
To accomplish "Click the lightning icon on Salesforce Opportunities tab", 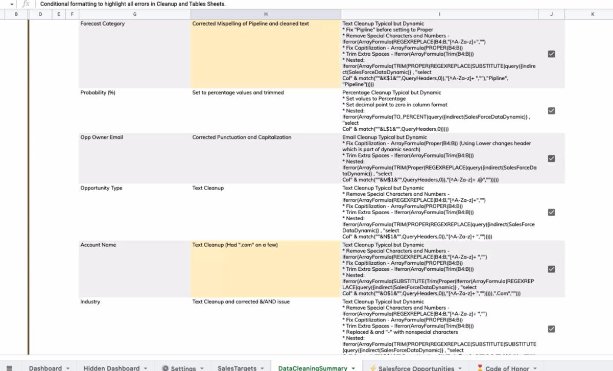I will (373, 368).
